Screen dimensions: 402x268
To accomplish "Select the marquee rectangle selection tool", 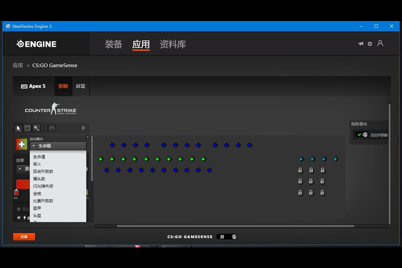I will coord(28,128).
